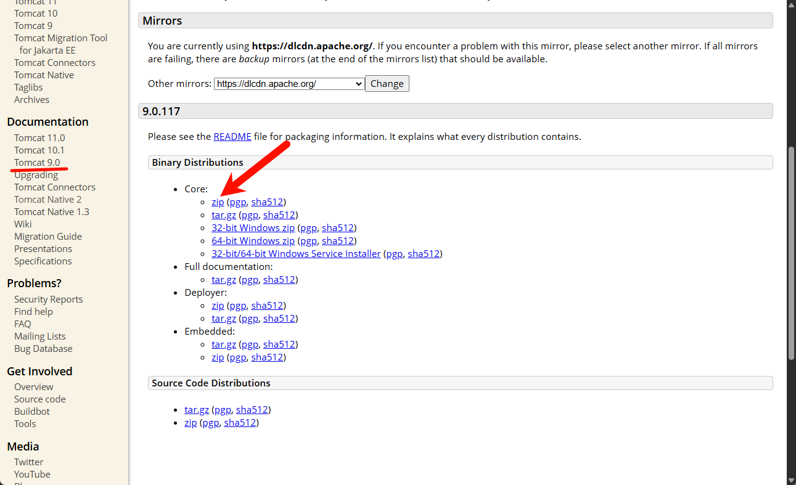
Task: Open the FAQ link
Action: point(22,324)
